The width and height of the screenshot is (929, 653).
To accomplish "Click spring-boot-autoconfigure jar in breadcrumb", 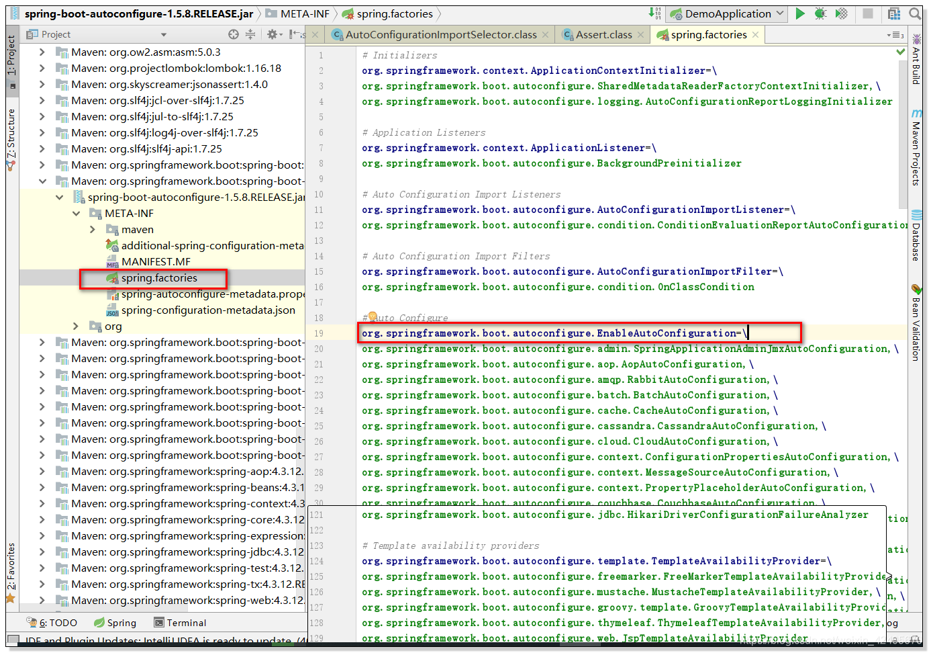I will click(132, 13).
